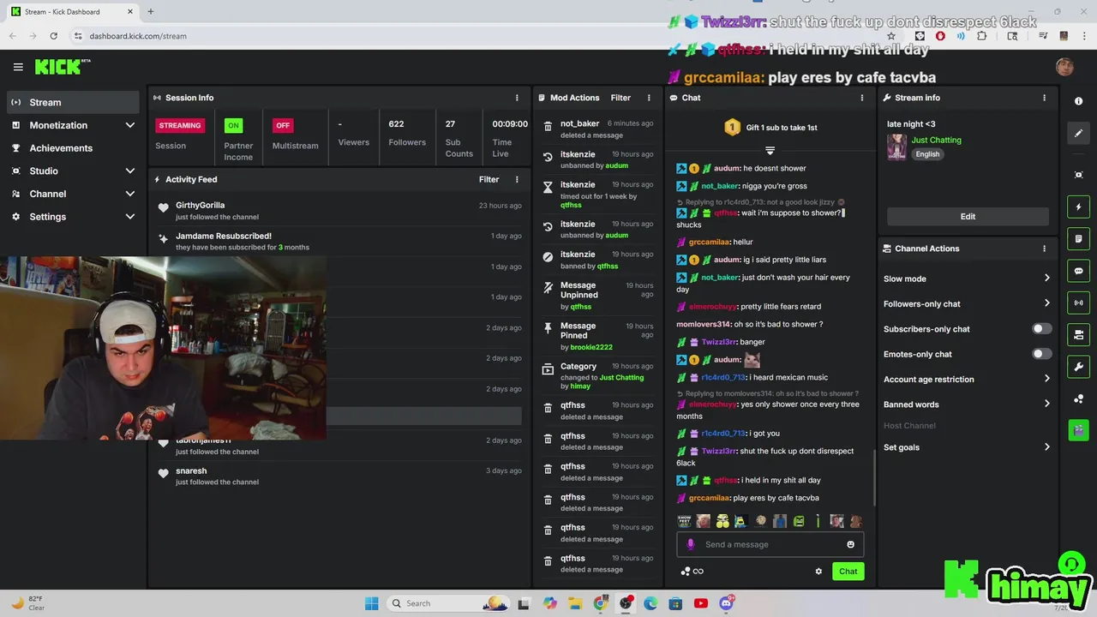Screen dimensions: 1097x617
Task: Click the Send a message input field
Action: click(770, 544)
